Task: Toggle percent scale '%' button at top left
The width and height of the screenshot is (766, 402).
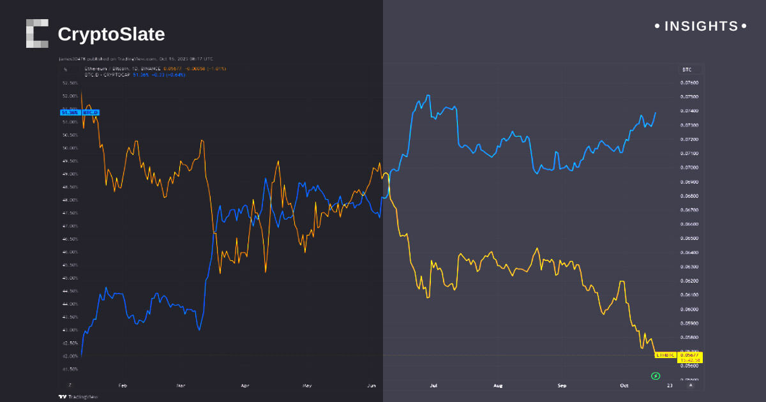Action: click(65, 69)
